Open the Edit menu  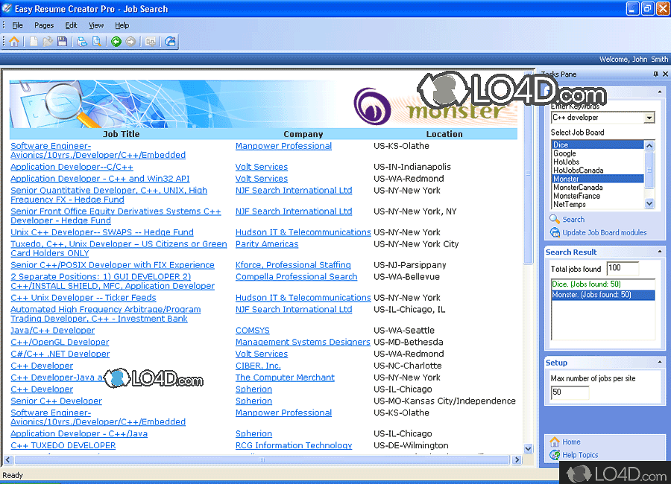tap(71, 25)
